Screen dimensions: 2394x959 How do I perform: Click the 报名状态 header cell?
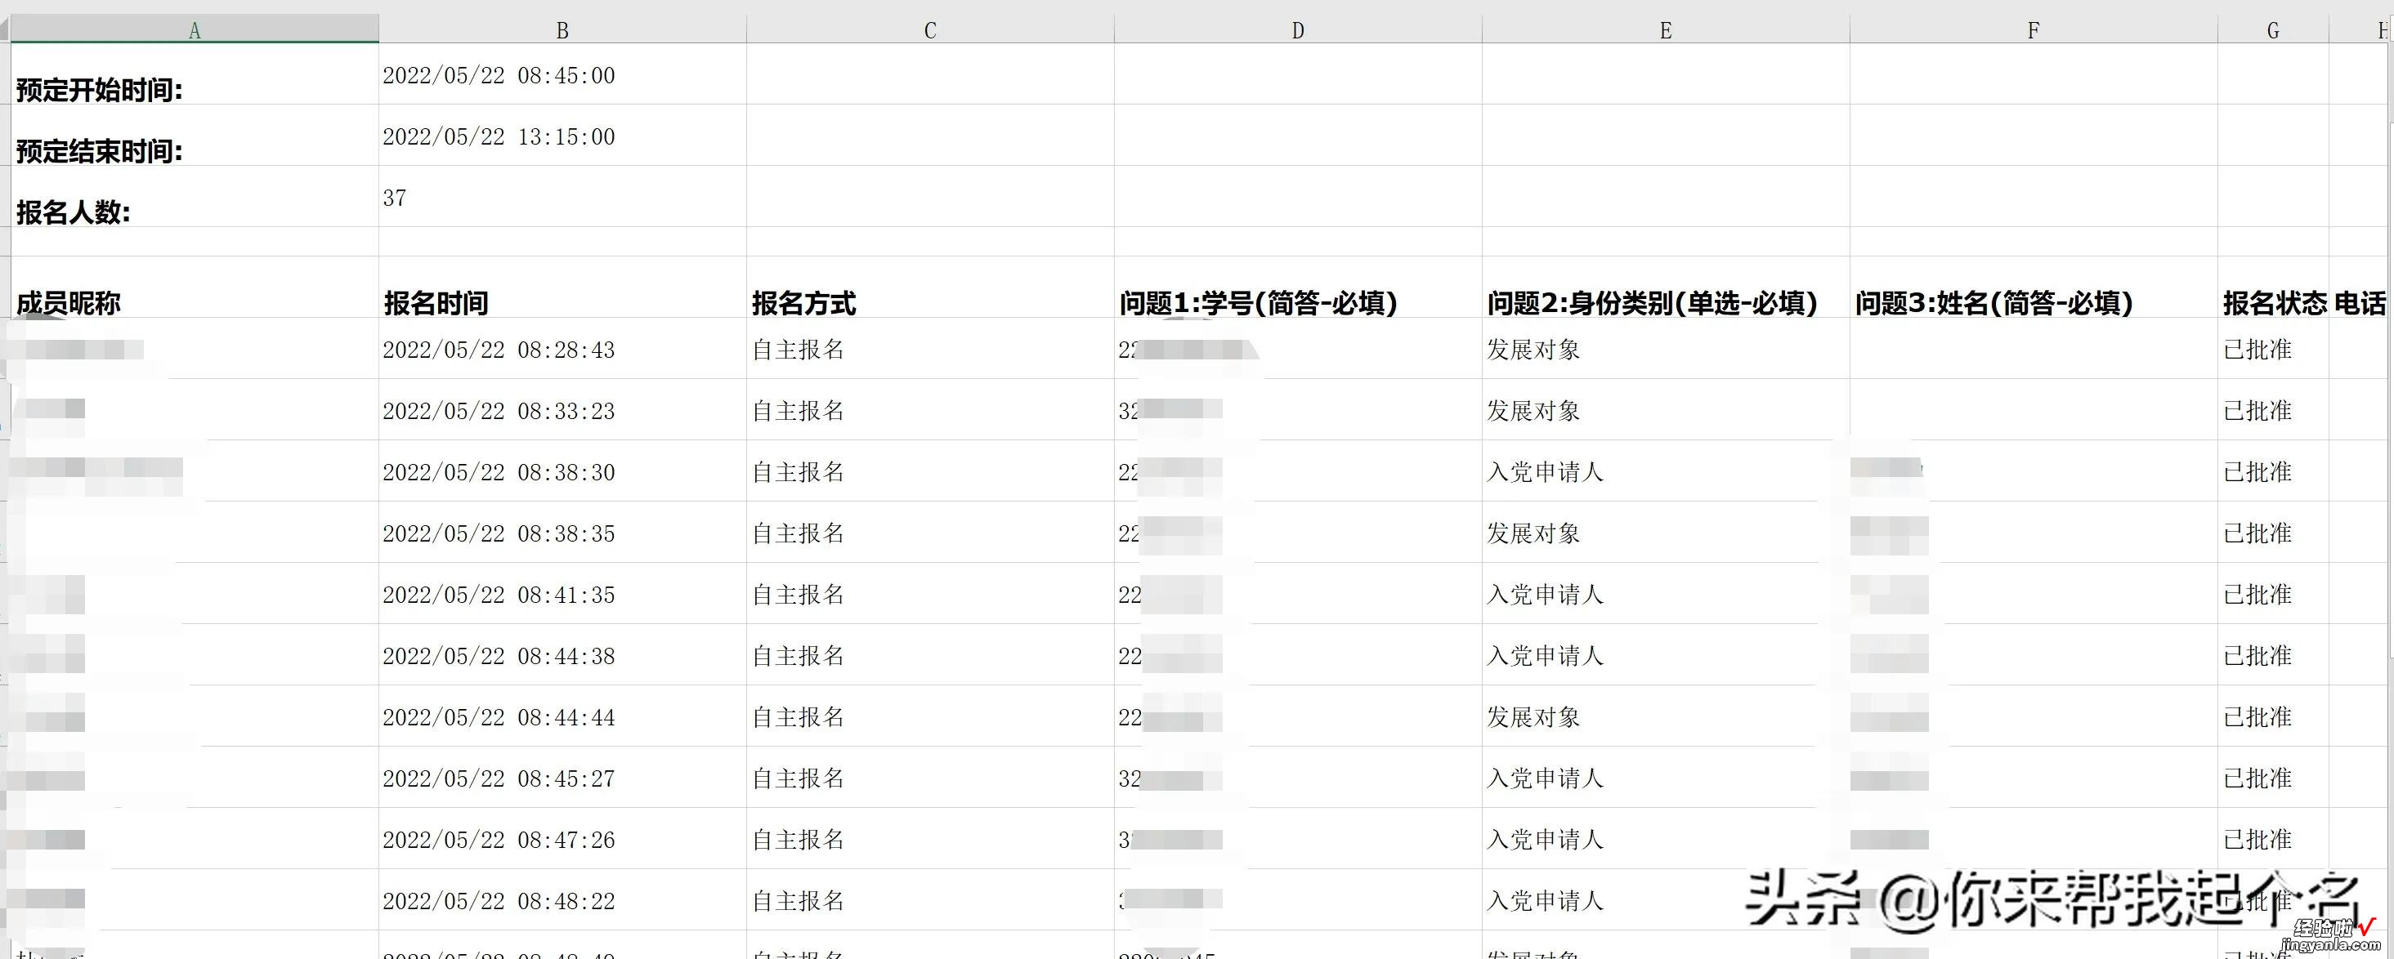2273,287
